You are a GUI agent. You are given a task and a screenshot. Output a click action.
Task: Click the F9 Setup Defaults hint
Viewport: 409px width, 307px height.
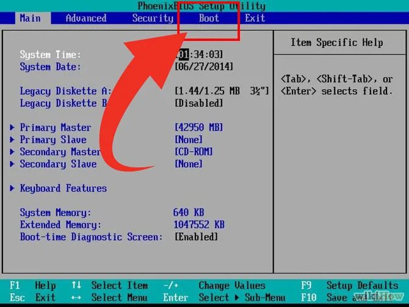pos(350,286)
